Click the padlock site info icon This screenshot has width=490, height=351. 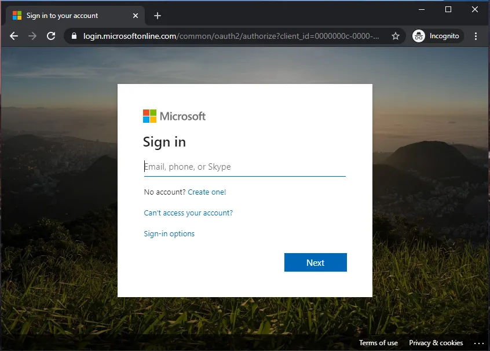pos(74,36)
